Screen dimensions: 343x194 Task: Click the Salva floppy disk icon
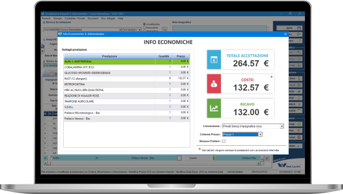(x=299, y=28)
